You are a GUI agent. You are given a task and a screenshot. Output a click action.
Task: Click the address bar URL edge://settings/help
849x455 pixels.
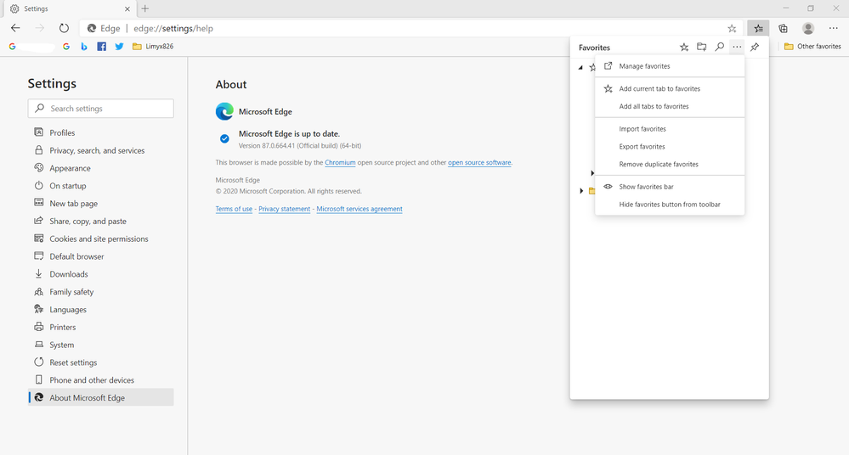pos(173,29)
